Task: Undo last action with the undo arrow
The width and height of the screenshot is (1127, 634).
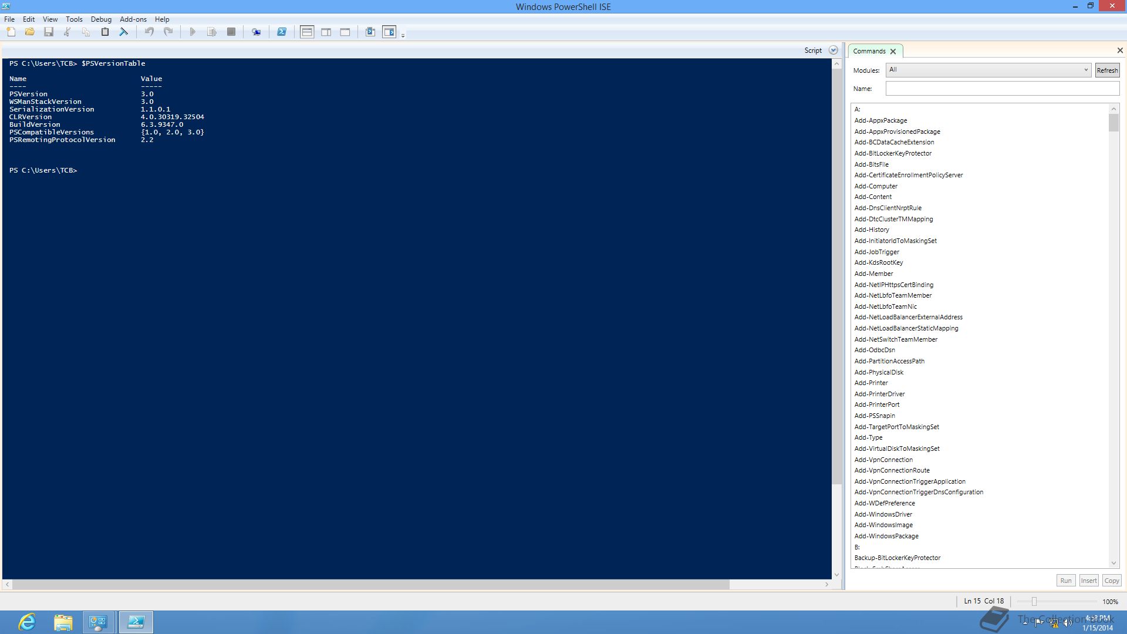Action: (x=149, y=32)
